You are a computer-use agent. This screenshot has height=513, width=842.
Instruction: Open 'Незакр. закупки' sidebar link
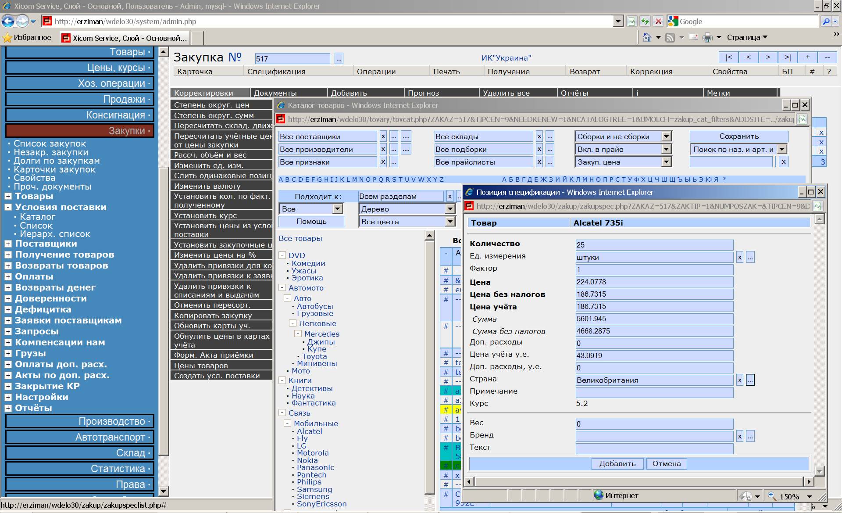click(x=51, y=152)
